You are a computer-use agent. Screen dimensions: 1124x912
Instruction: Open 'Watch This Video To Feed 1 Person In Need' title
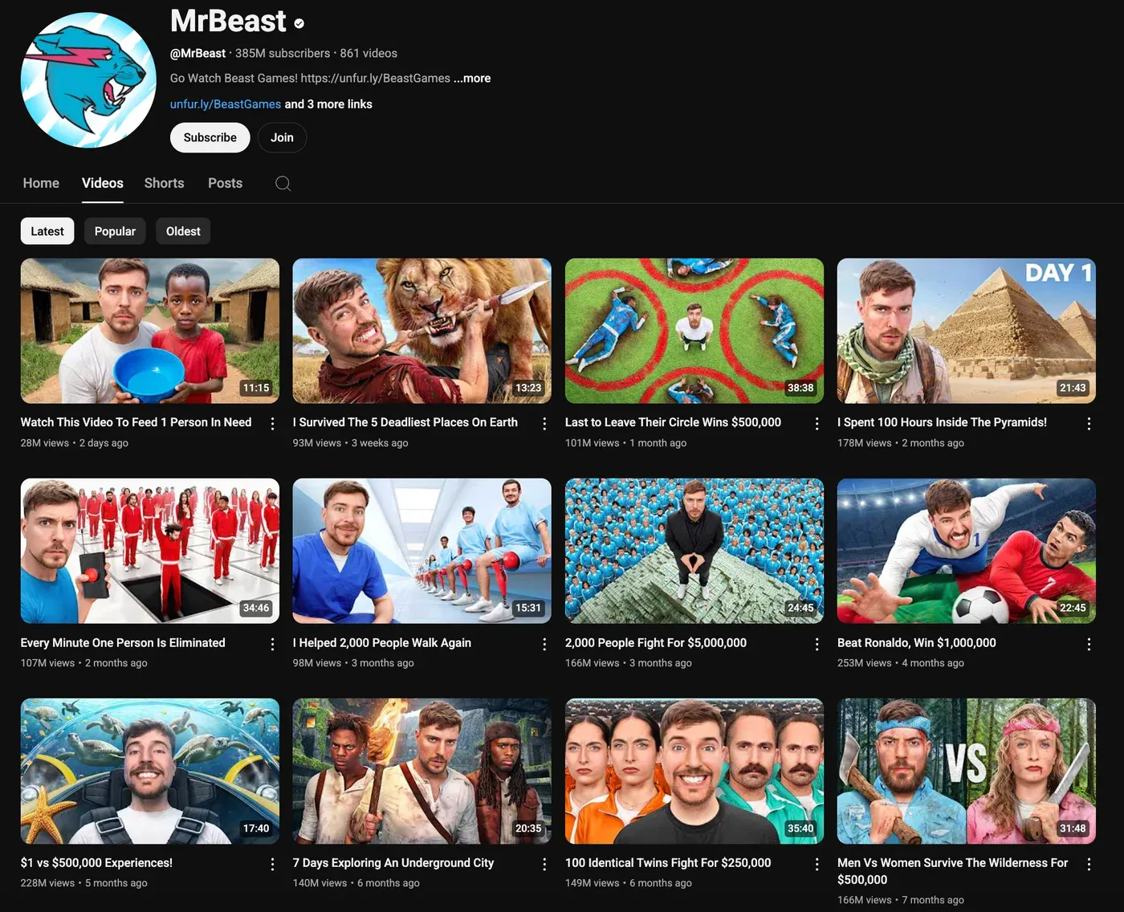click(x=136, y=422)
